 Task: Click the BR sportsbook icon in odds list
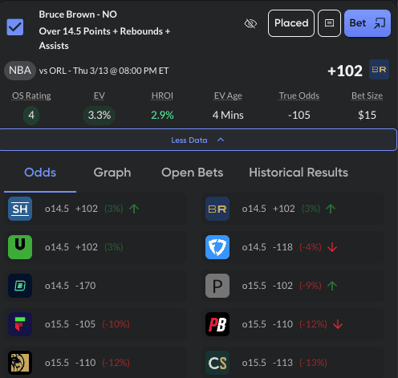tap(217, 209)
